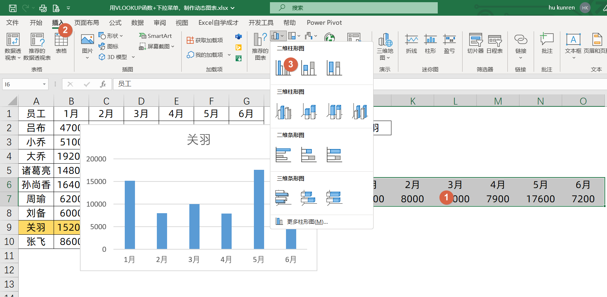Expand the Link (链接) dropdown

pos(521,46)
